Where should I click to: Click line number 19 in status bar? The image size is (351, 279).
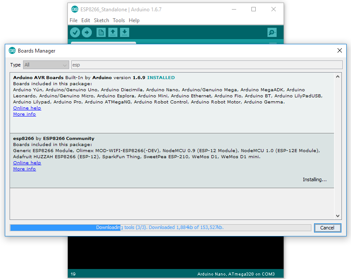click(x=73, y=274)
